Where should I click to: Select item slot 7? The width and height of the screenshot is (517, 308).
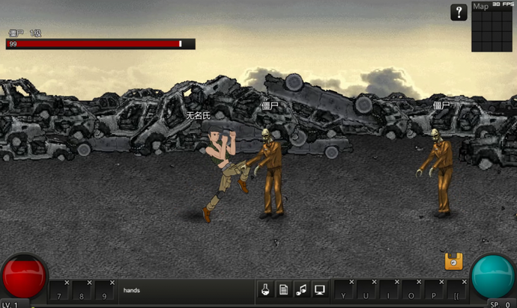(x=59, y=292)
